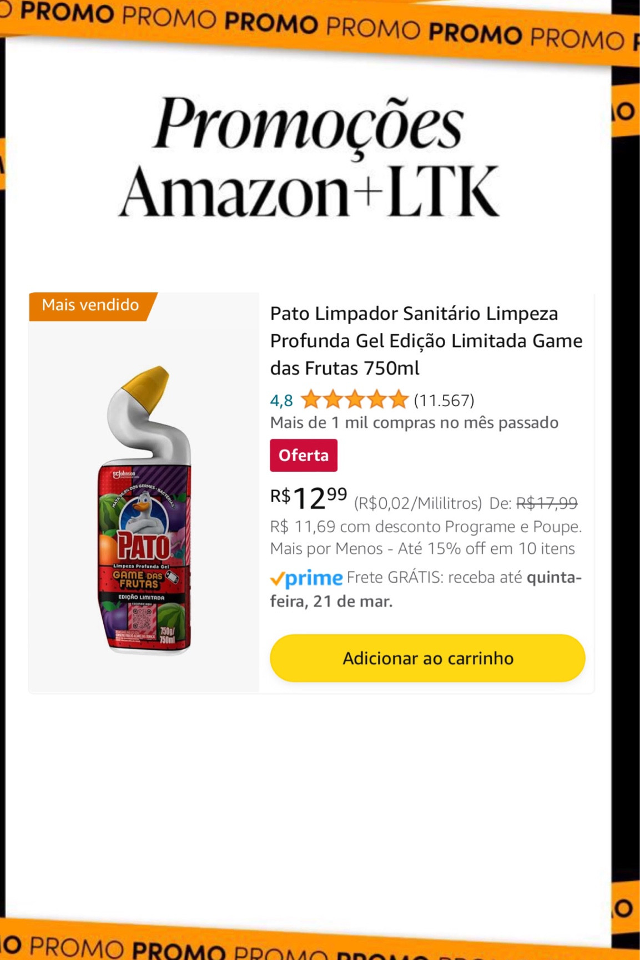
Task: Click the Mais vendido badge
Action: click(x=90, y=305)
